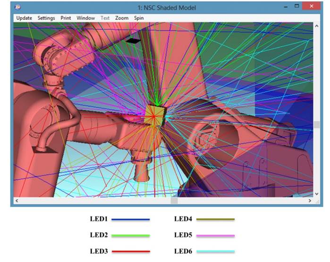330x262 pixels.
Task: Click the application icon in title bar
Action: tap(17, 8)
